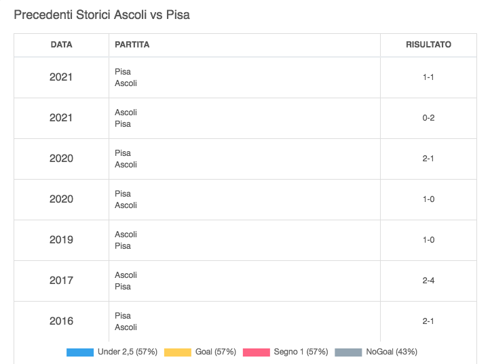Screen dimensions: 490x364
Task: Toggle the NoGoal (43%) legend label
Action: tap(392, 352)
